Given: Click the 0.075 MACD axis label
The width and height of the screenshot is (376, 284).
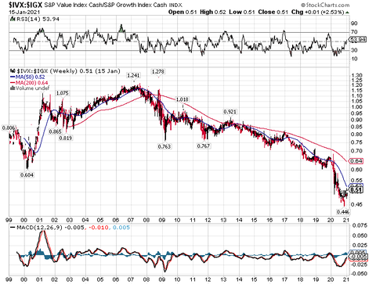Looking at the screenshot, I should point(359,226).
